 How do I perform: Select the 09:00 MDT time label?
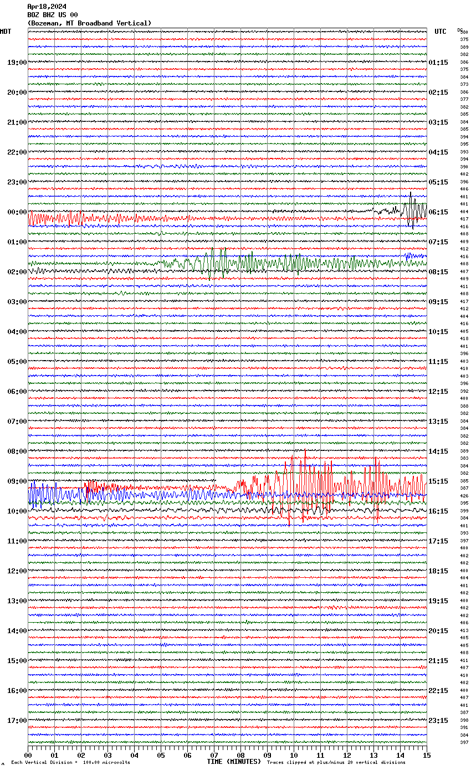(17, 481)
